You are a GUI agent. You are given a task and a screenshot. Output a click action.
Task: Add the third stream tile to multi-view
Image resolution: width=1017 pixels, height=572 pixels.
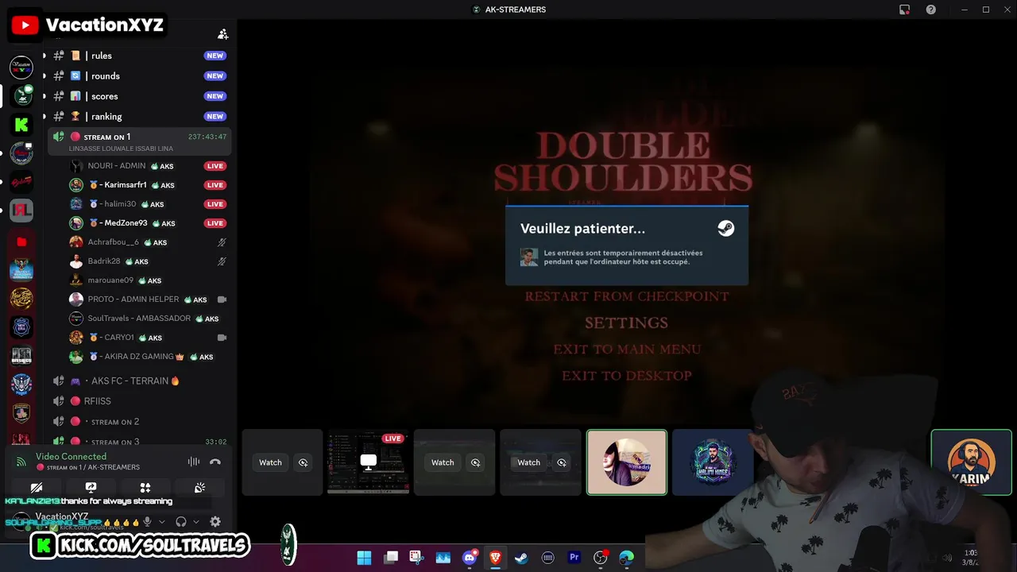[x=475, y=462]
